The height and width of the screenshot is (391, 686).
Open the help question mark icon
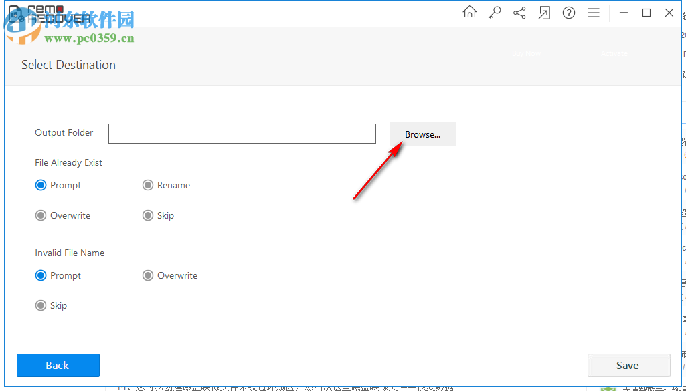click(569, 13)
